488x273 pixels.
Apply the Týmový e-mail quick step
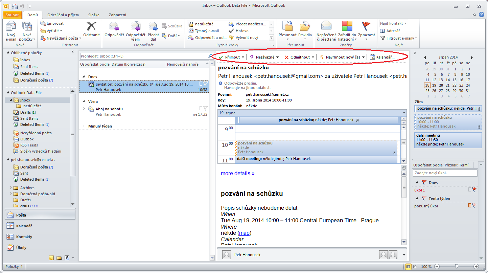[204, 31]
